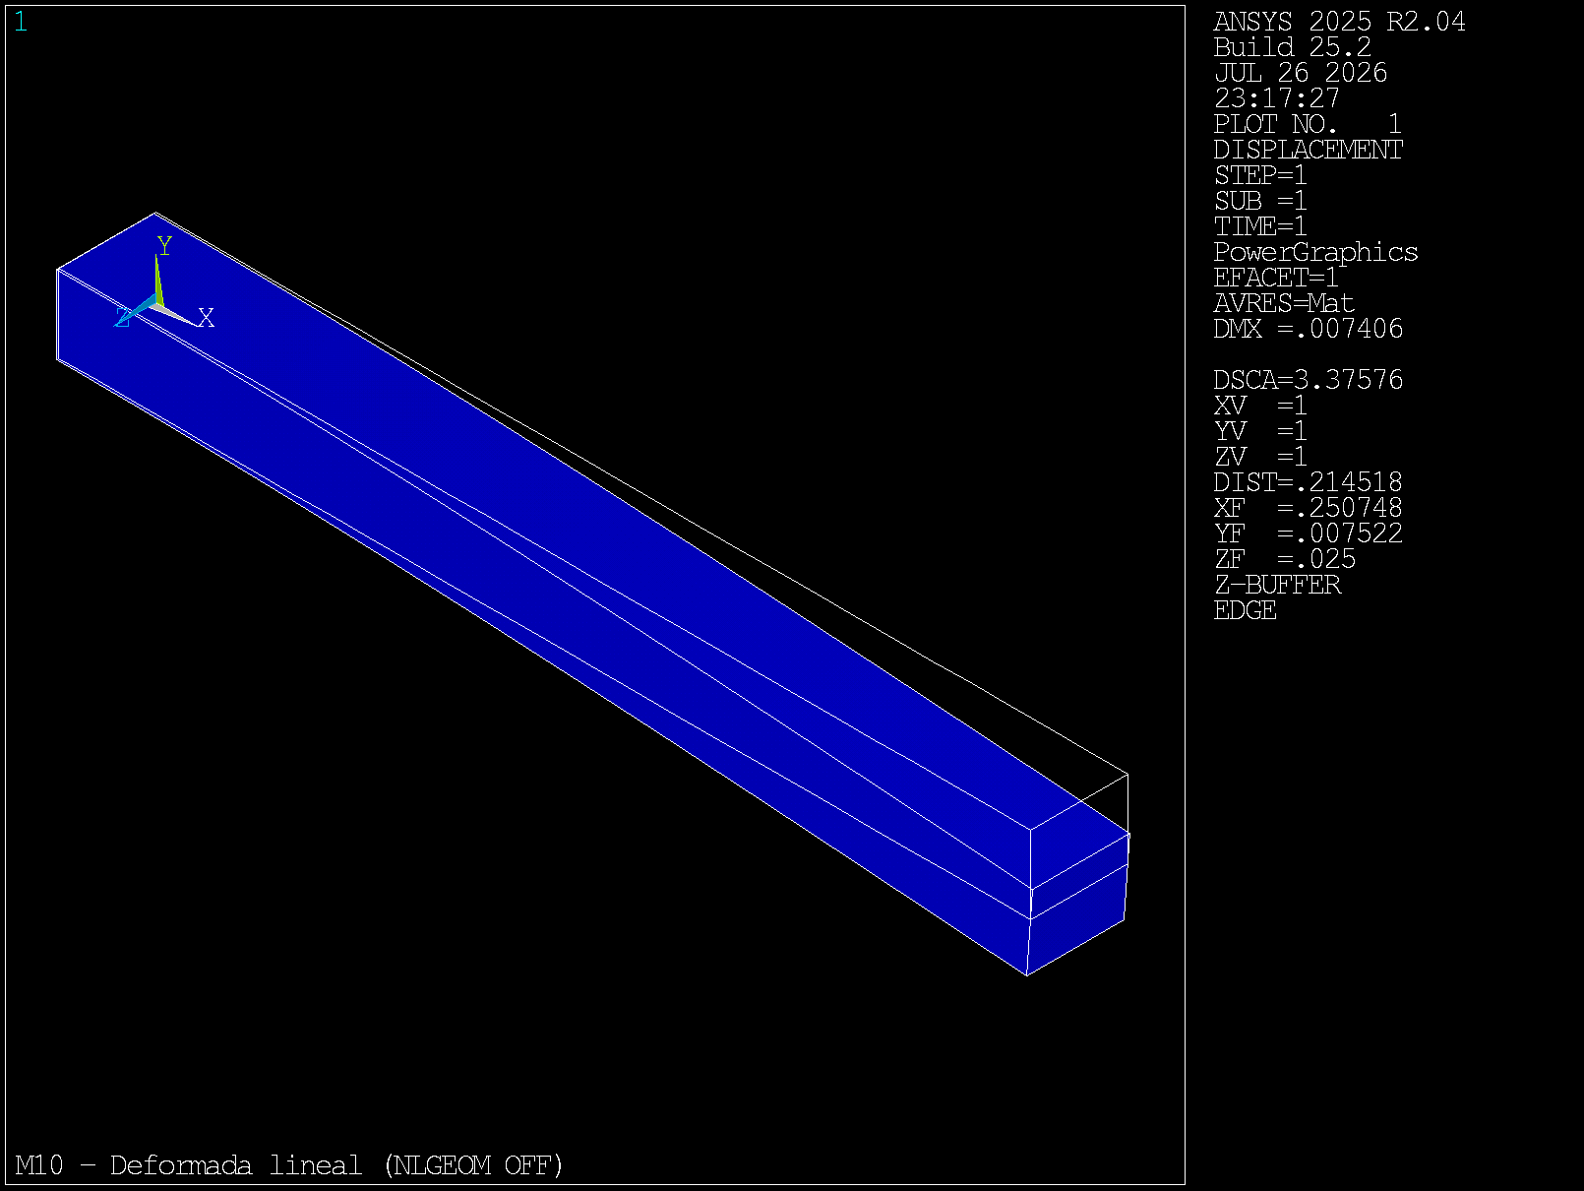Click the date 'JUL 26 2026'
Image resolution: width=1584 pixels, height=1191 pixels.
pos(1300,74)
